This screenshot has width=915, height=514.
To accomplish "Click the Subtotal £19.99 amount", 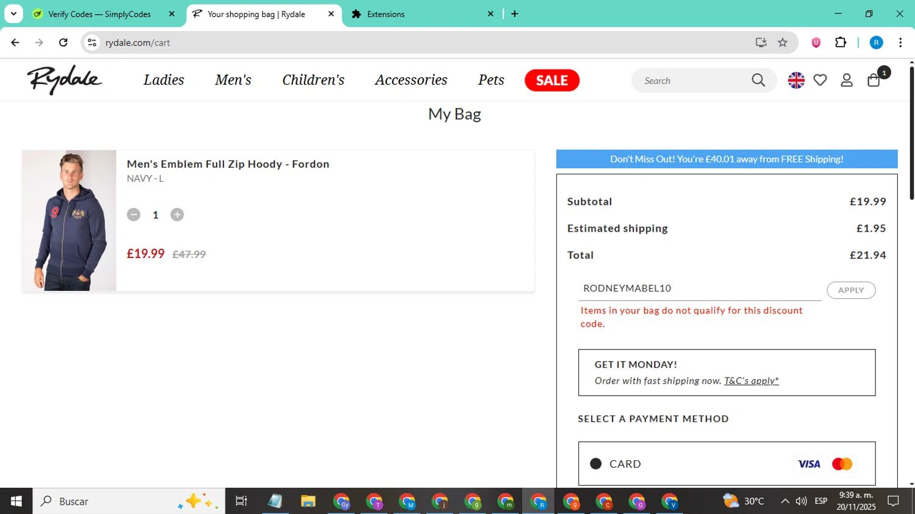I will [x=868, y=202].
